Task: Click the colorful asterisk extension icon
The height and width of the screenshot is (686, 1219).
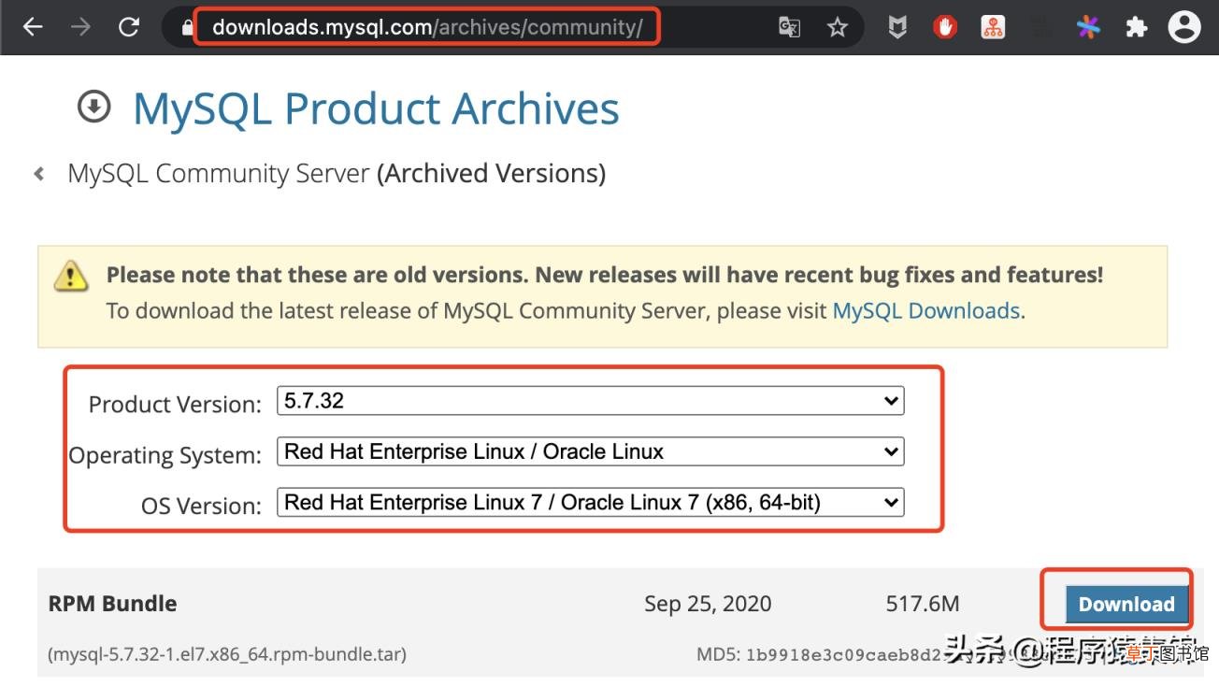Action: (1088, 27)
